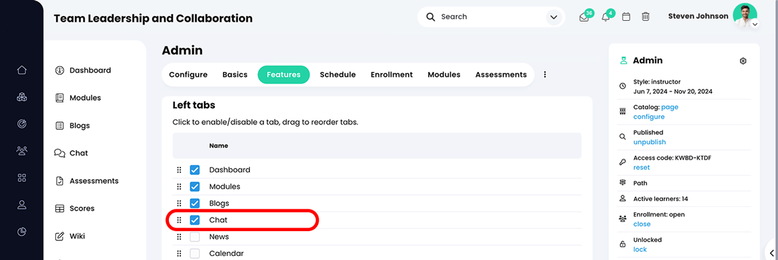Click the Name column header

tap(218, 146)
